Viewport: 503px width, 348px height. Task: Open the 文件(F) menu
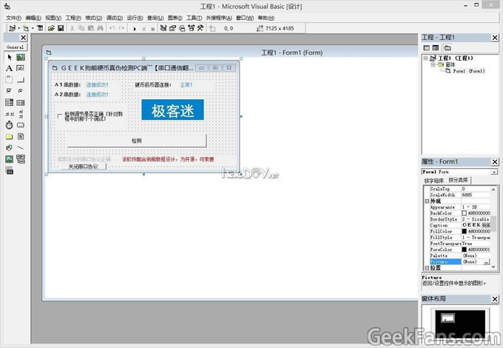[x=13, y=17]
